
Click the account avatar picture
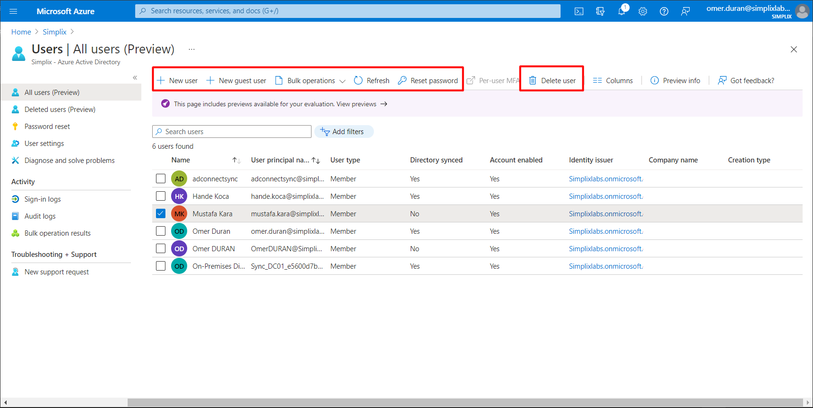(x=802, y=11)
